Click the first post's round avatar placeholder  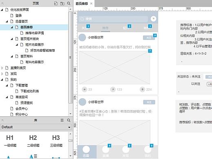[82, 38]
